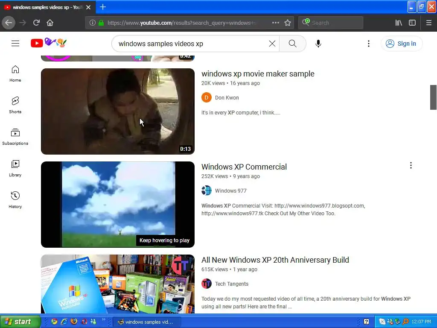Select the YouTube results browser tab

pos(47,7)
